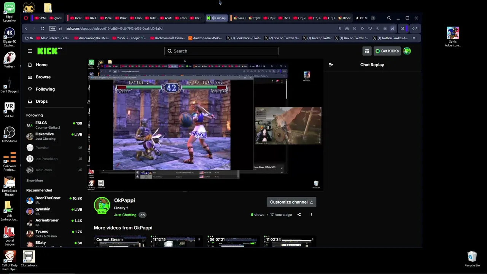This screenshot has width=487, height=274.
Task: Open the 11:02:34 video thumbnail
Action: (290, 241)
